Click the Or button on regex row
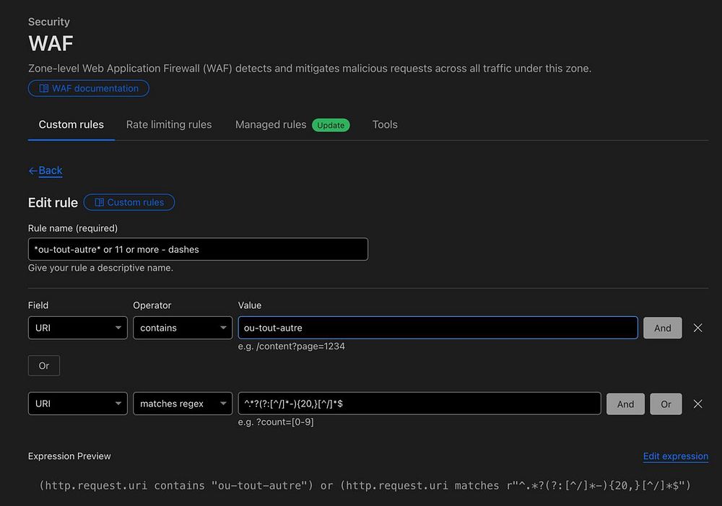 [x=666, y=404]
